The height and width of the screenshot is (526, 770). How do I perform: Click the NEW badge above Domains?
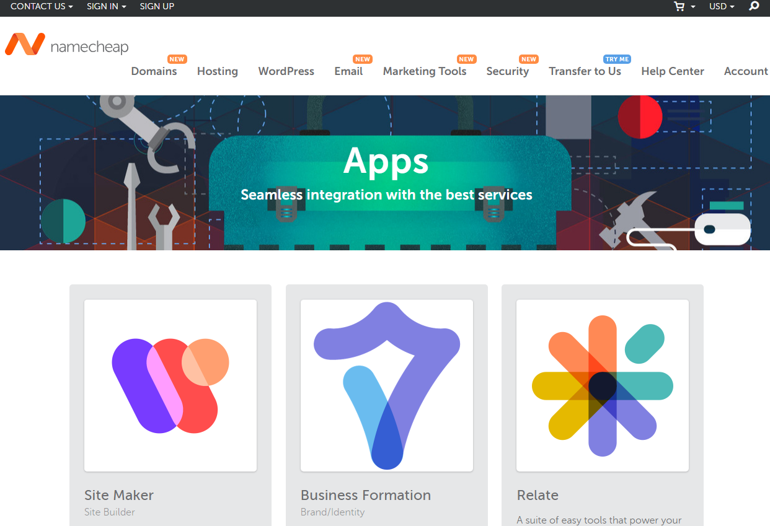177,59
